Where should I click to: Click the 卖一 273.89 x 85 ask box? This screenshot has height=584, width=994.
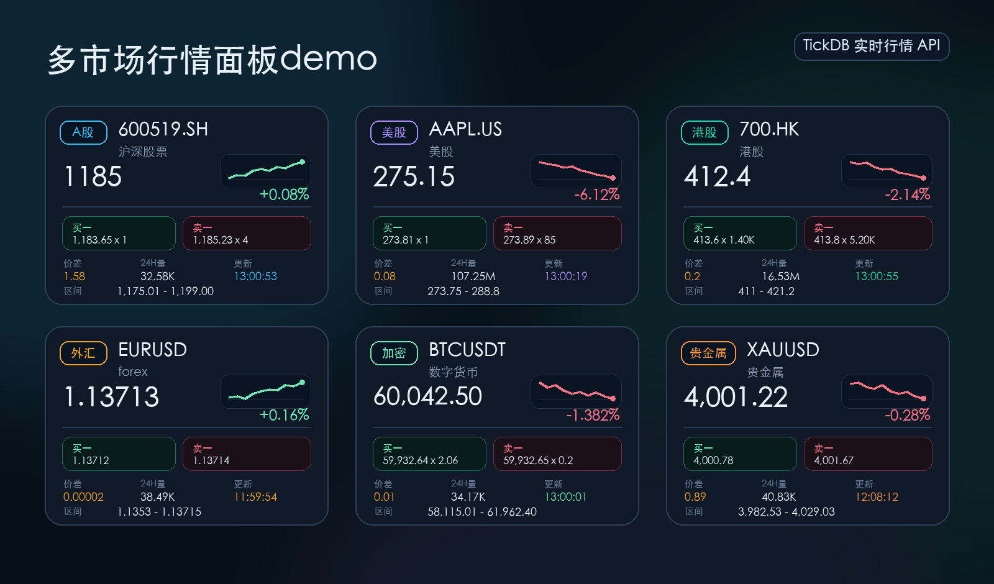coord(558,234)
